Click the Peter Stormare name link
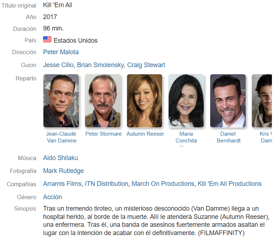 pyautogui.click(x=104, y=134)
